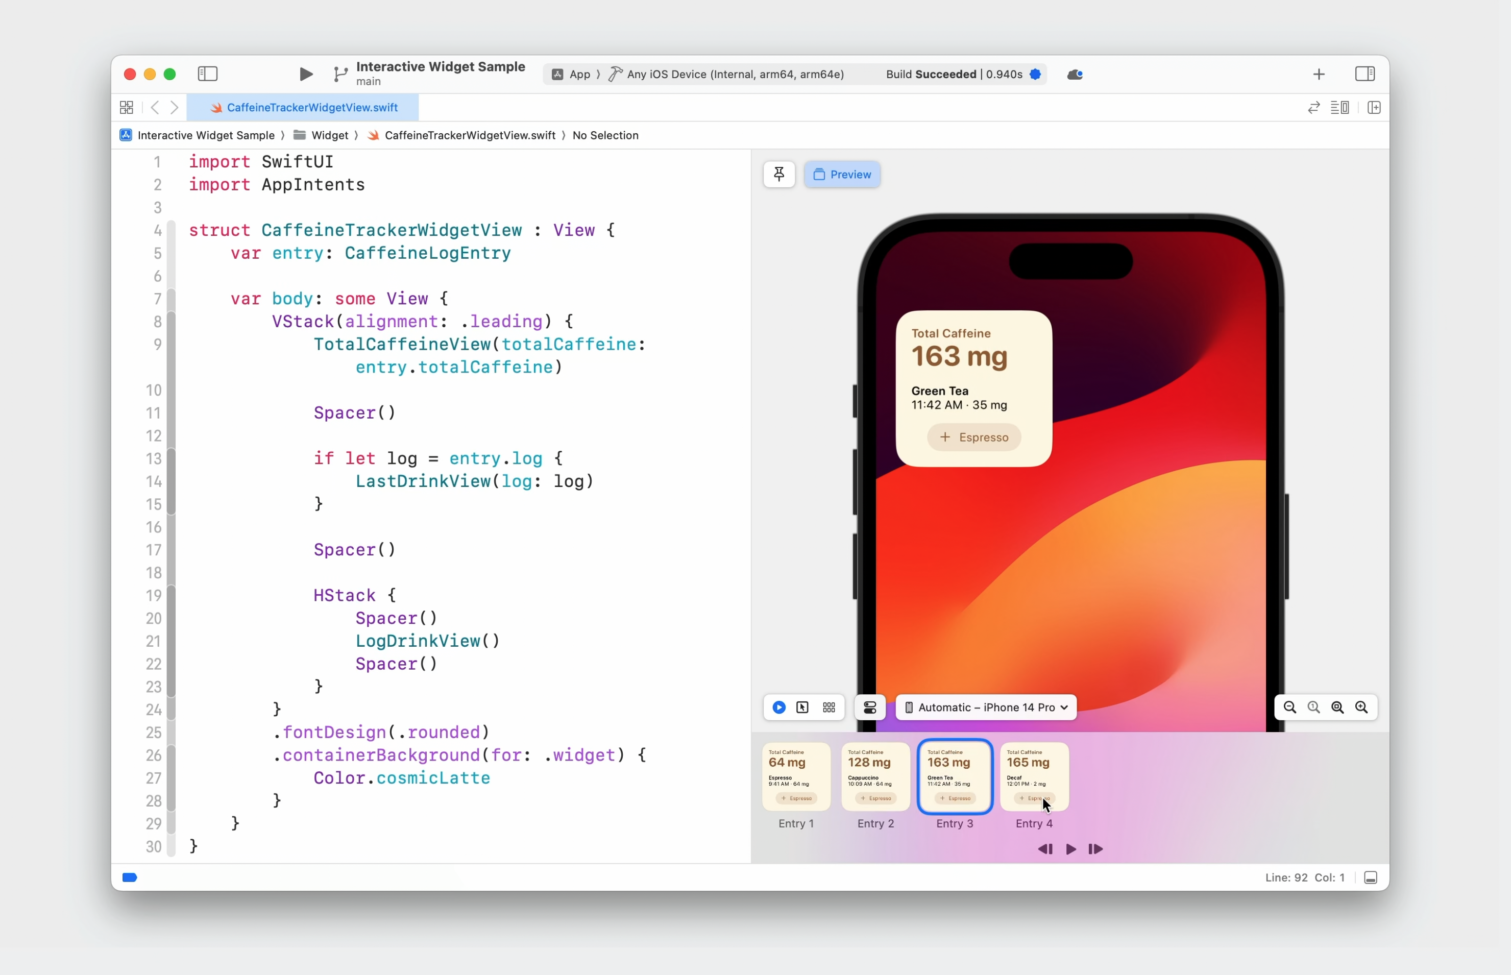This screenshot has height=975, width=1511.
Task: Add editor on right
Action: (x=1374, y=108)
